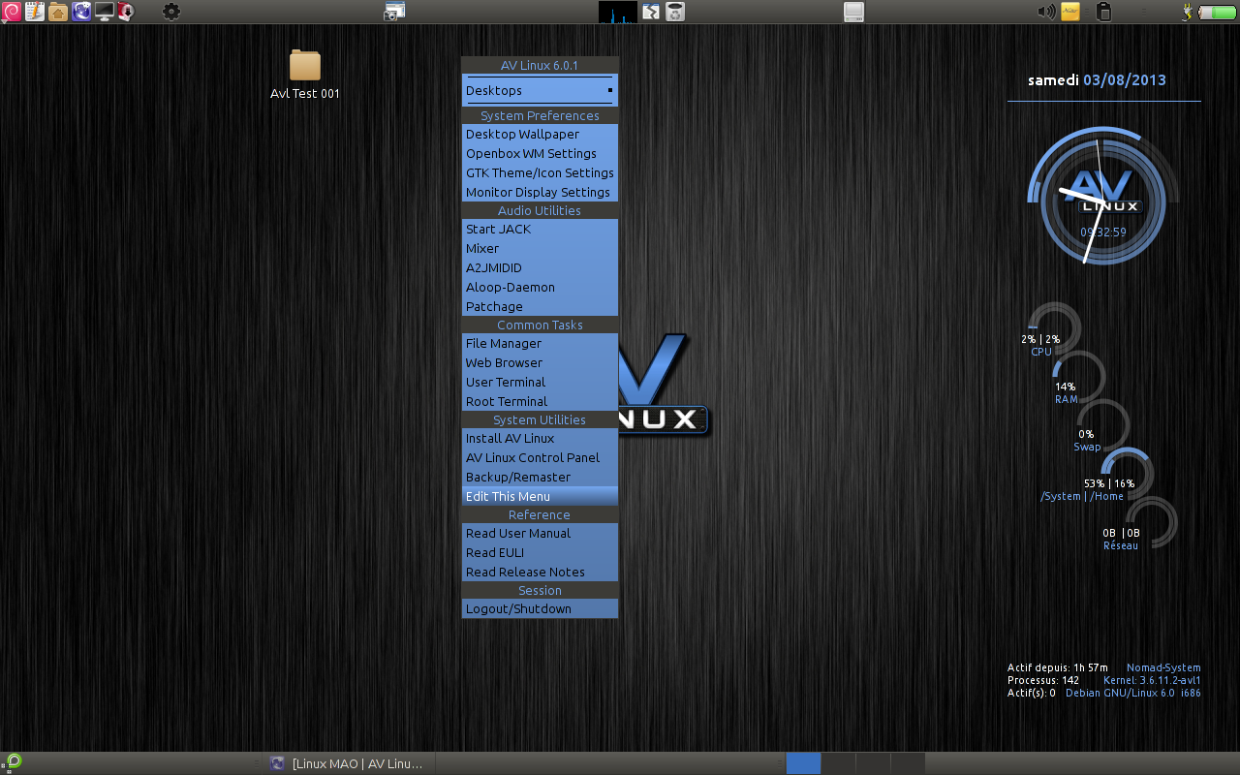Image resolution: width=1240 pixels, height=775 pixels.
Task: Open the Mixer audio utility
Action: coord(540,249)
